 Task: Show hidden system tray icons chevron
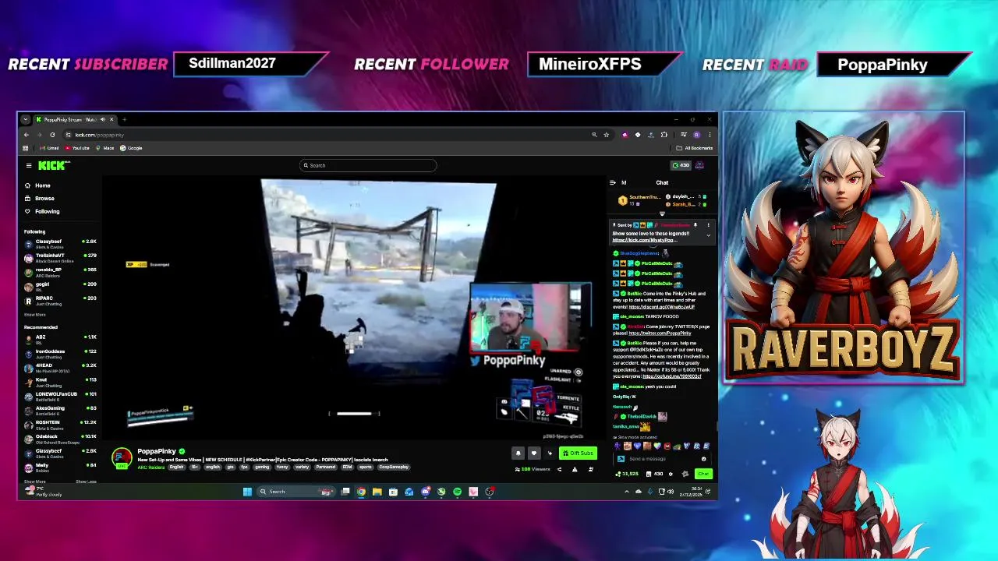627,492
